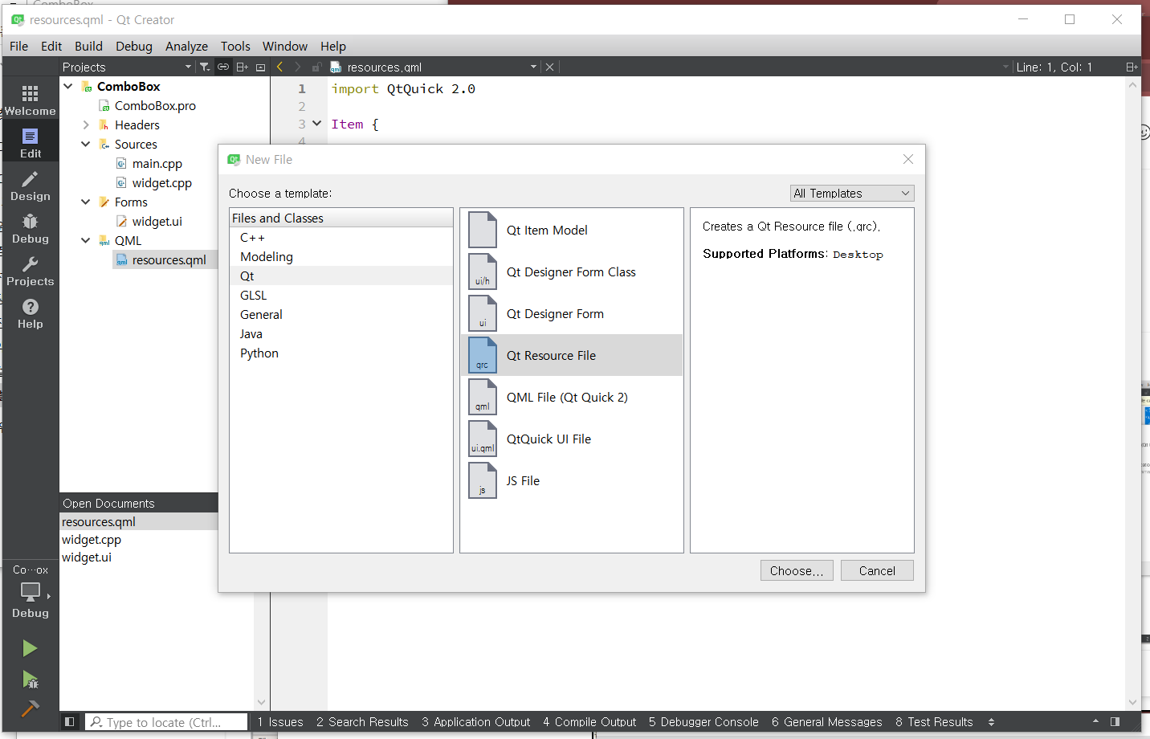
Task: Build project with the hammer icon
Action: coord(30,708)
